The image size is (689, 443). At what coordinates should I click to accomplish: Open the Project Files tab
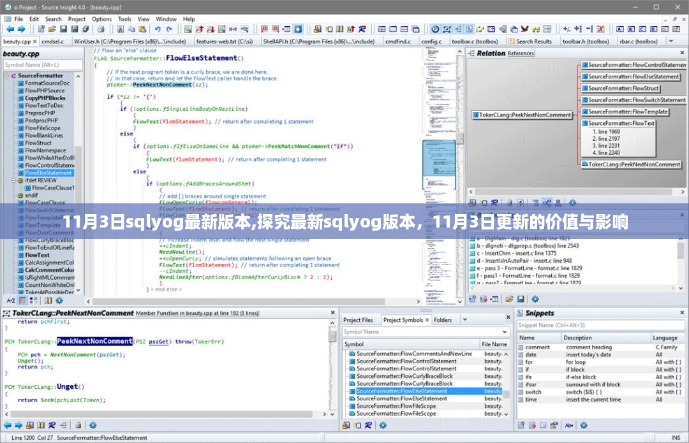pos(358,320)
